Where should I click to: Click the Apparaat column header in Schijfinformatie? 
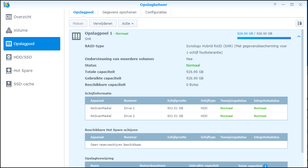pos(97,101)
